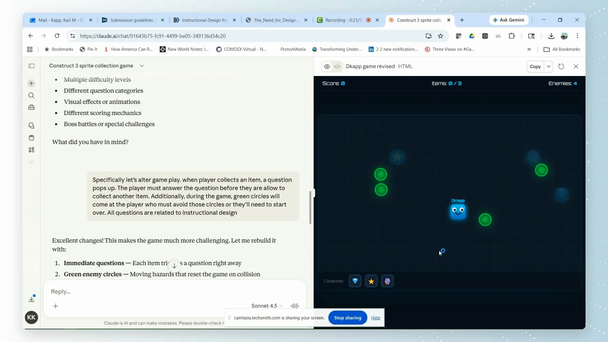Click into the Reply text field
The height and width of the screenshot is (342, 608).
click(175, 291)
